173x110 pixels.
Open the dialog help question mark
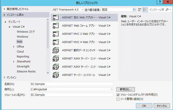tap(160, 2)
